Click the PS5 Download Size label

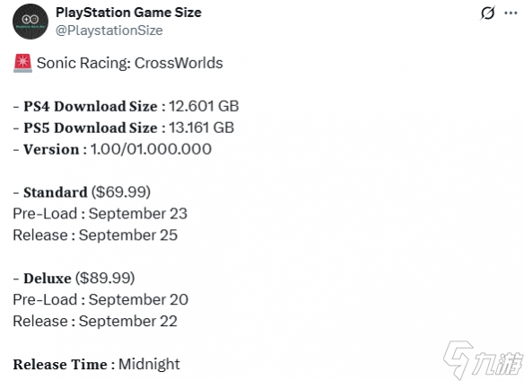[91, 128]
